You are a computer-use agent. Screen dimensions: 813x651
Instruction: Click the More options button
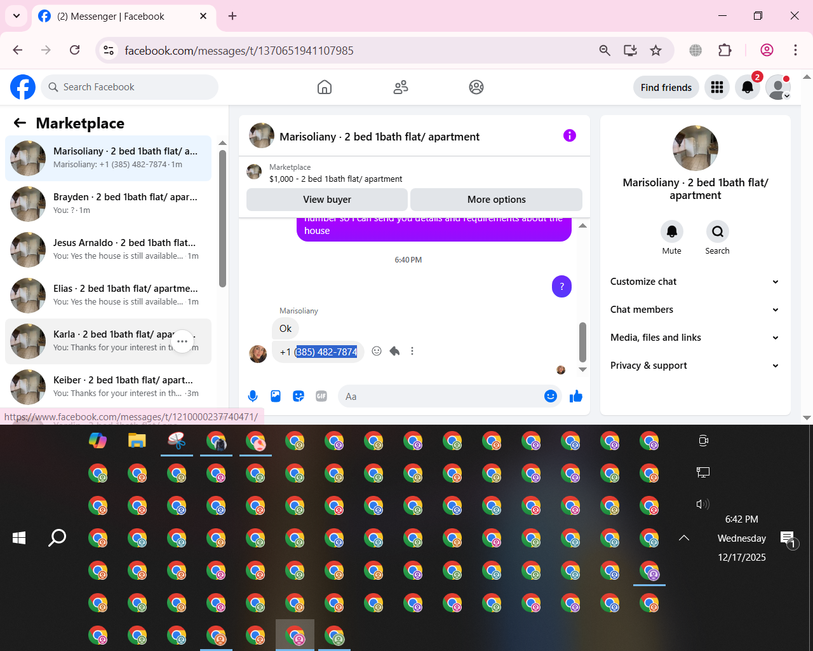point(497,200)
